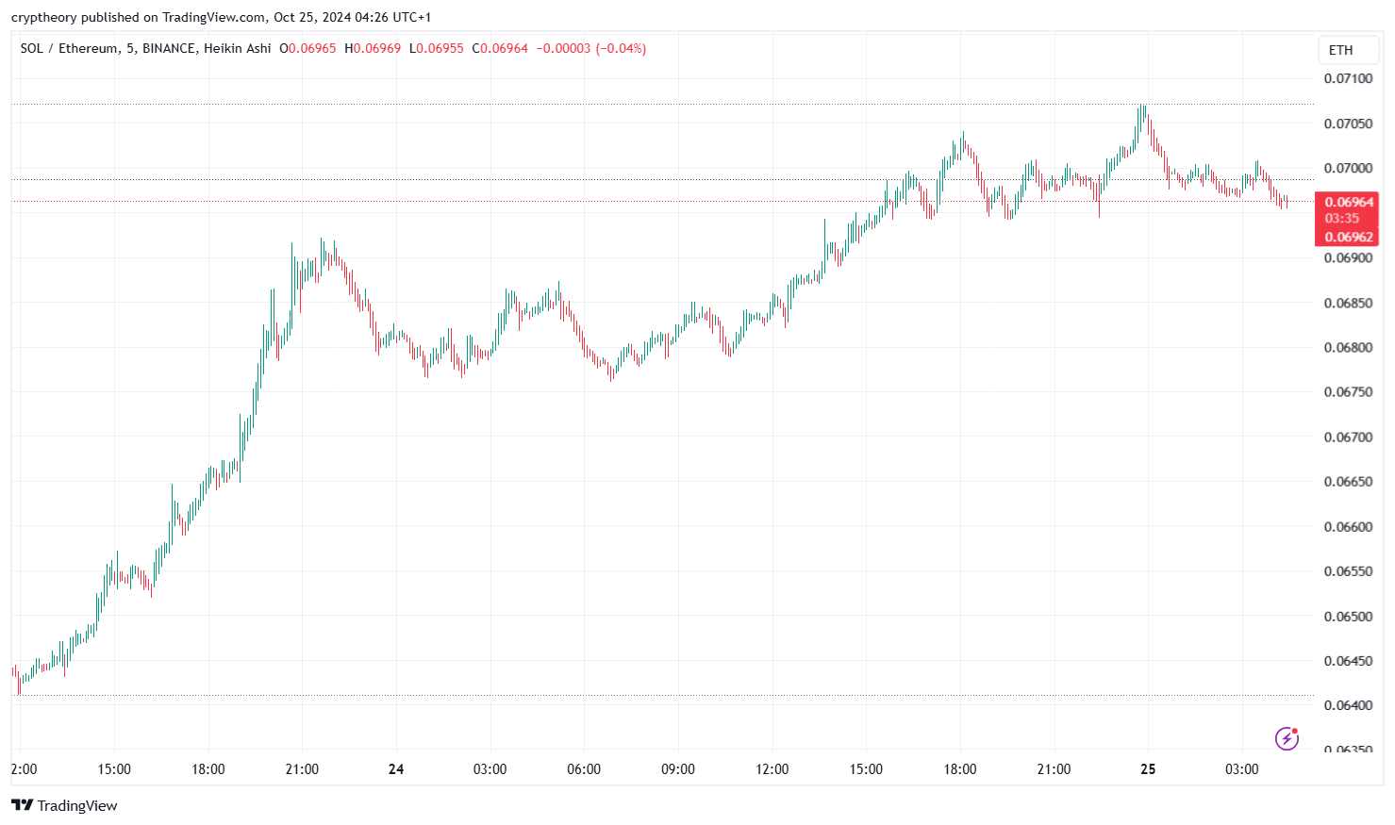
Task: Click the 0.06550 price axis label
Action: 1348,570
